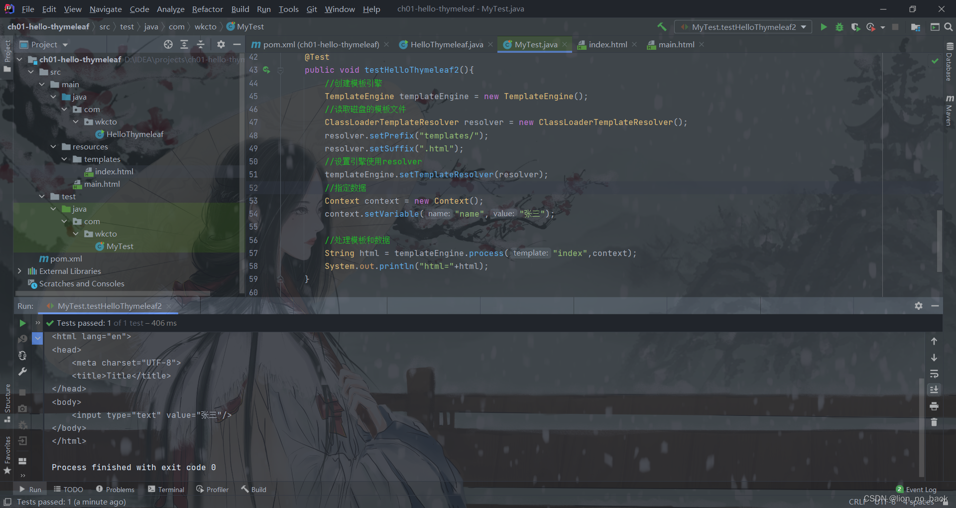Open the Problems tool window
956x508 pixels.
[x=116, y=490]
